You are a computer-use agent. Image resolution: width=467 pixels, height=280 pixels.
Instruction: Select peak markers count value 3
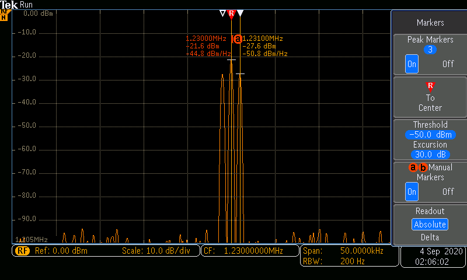coord(430,50)
